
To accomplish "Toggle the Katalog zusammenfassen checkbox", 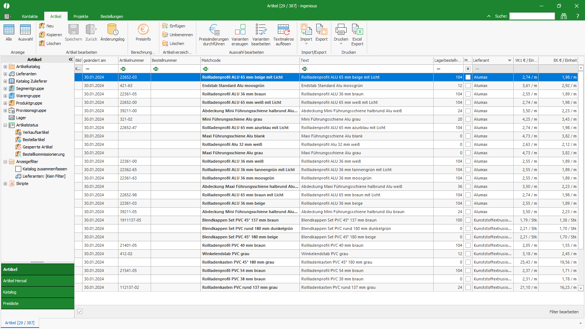I will coord(18,169).
